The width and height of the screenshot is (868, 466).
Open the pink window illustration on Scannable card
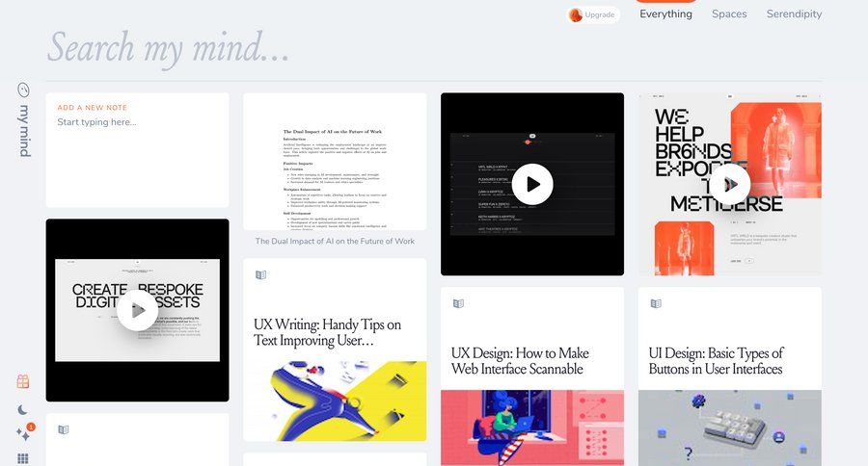coord(532,427)
